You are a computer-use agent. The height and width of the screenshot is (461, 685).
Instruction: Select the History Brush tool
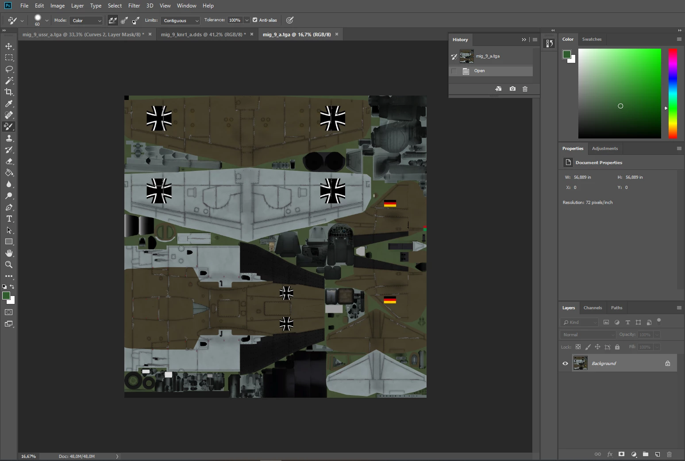[x=9, y=150]
